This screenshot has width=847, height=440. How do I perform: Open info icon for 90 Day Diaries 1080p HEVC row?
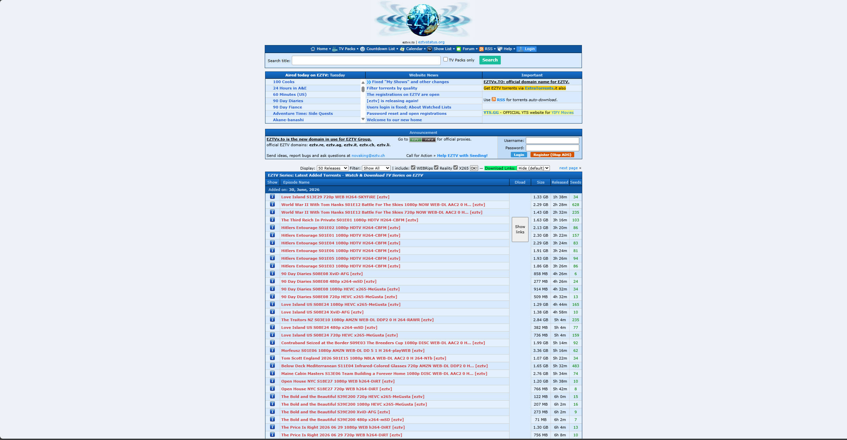pyautogui.click(x=272, y=289)
